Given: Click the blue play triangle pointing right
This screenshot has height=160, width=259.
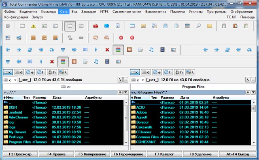Looking at the screenshot, I should tap(96, 50).
